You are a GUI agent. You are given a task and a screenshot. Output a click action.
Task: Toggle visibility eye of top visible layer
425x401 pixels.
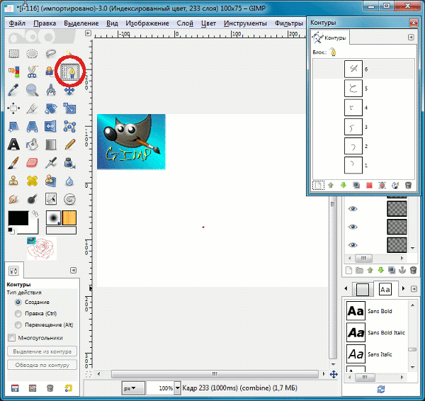[352, 209]
